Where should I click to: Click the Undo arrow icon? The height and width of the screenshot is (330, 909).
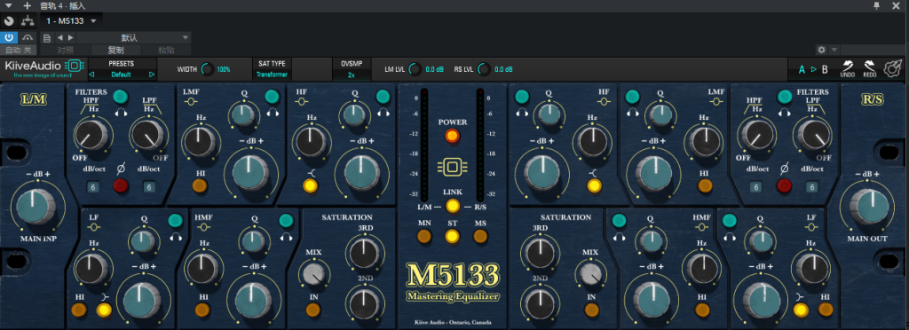pos(848,67)
